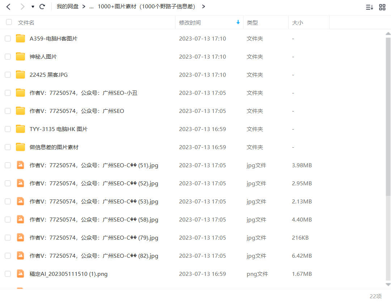Click the folder icon for 广州SEO-小丑
Viewport: 391px width, 303px height.
coord(21,93)
